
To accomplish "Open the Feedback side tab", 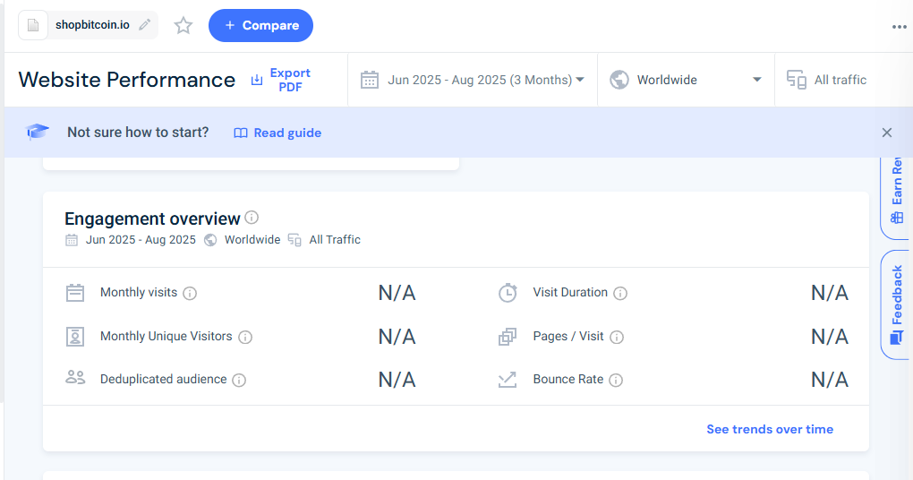I will [897, 304].
